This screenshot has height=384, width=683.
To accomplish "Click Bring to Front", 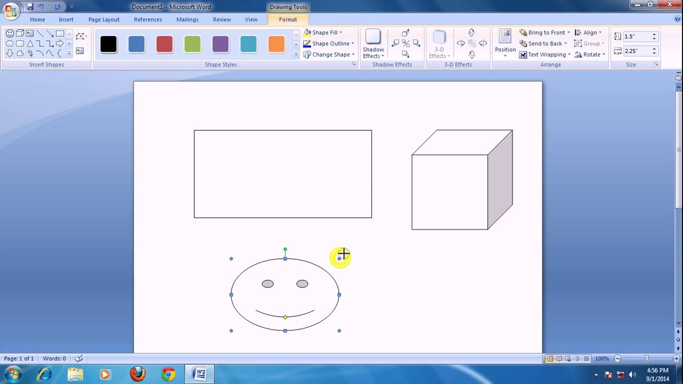I will tap(545, 33).
